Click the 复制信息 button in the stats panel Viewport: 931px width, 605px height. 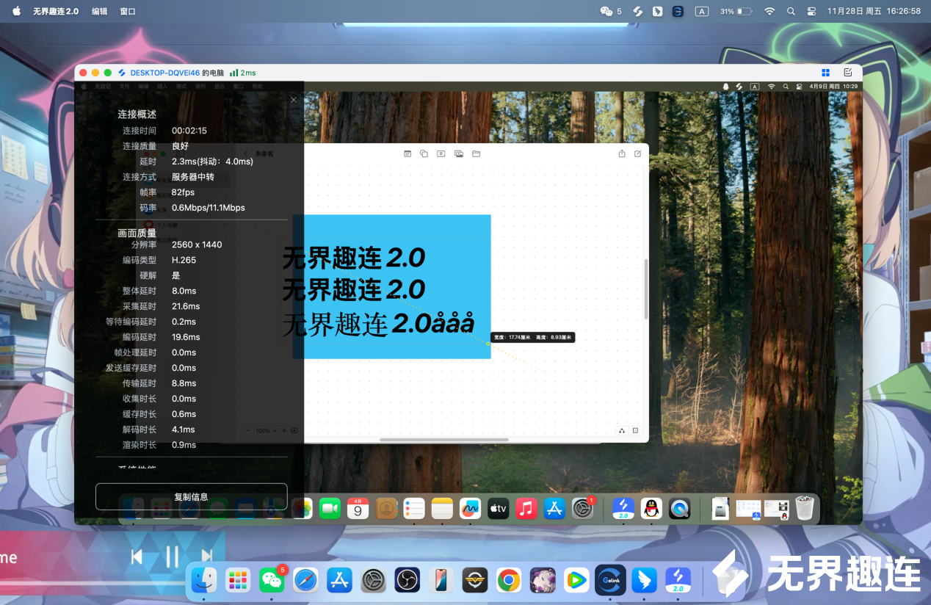(191, 496)
